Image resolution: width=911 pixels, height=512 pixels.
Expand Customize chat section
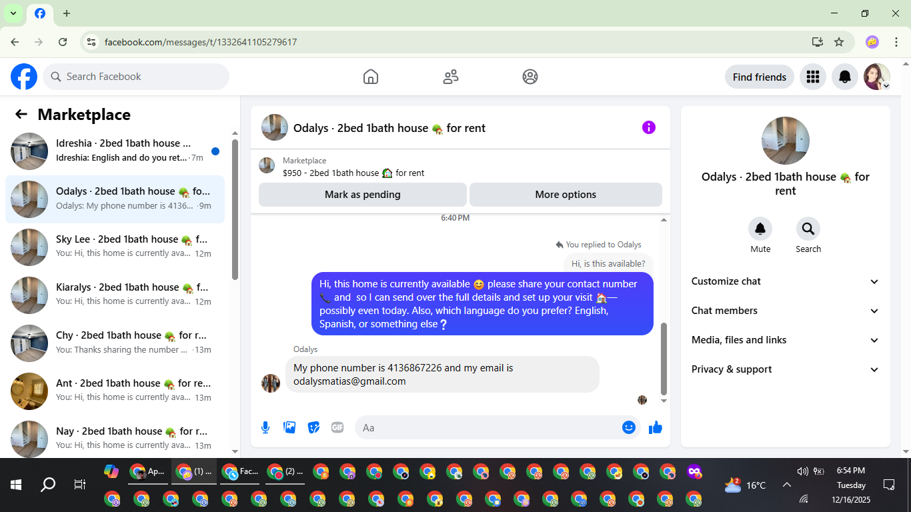coord(786,281)
